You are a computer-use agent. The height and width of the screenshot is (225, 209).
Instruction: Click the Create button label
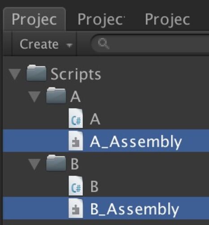[39, 44]
